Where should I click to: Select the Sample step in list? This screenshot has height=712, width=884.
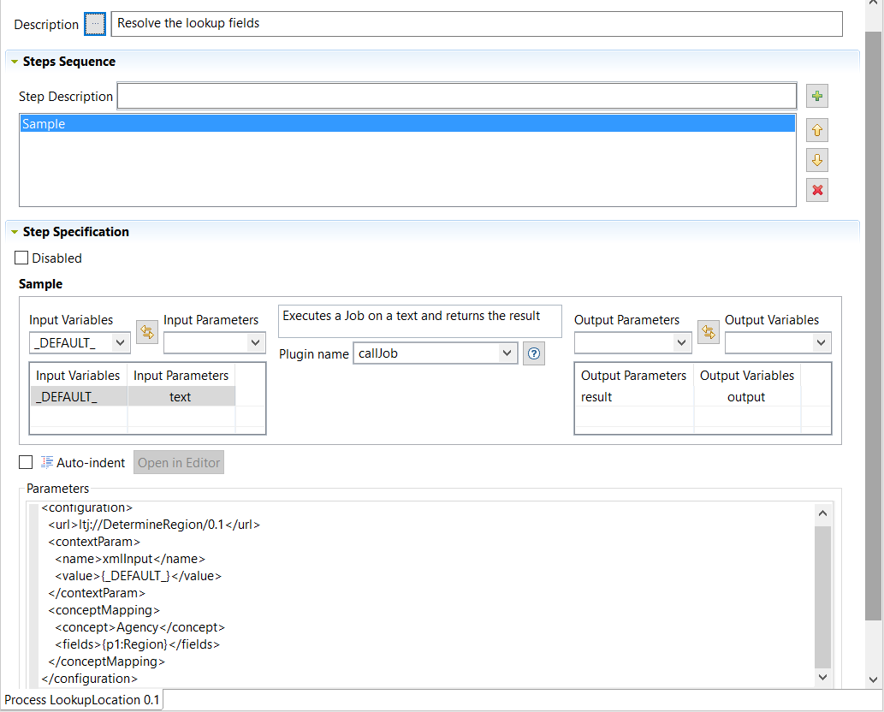406,124
